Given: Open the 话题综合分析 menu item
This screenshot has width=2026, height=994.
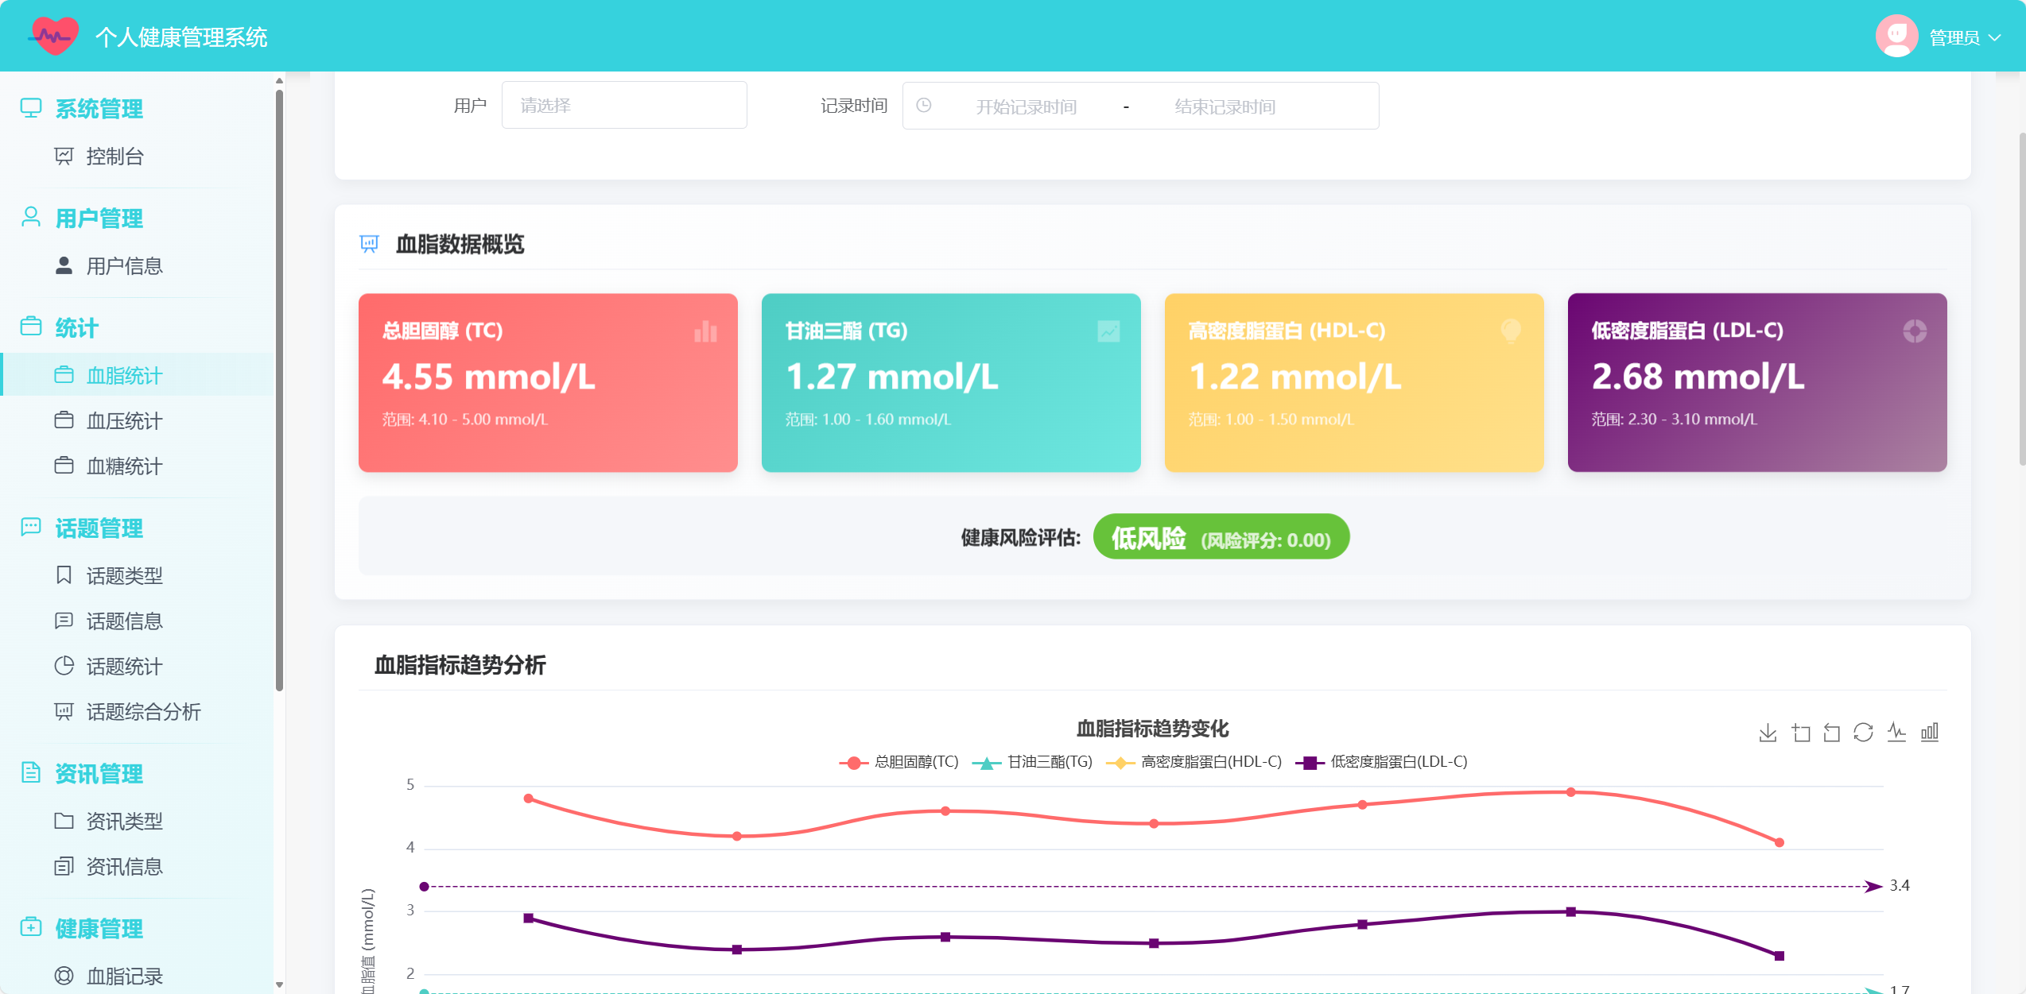Looking at the screenshot, I should pos(137,711).
